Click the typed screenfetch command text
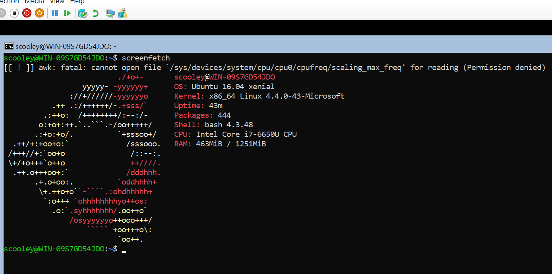This screenshot has height=274, width=552. (x=145, y=58)
